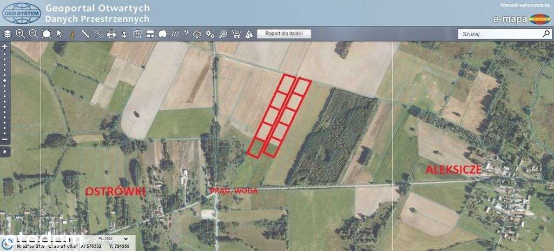Screen dimensions: 554x251
Task: Click the shopping cart icon
Action: click(236, 34)
